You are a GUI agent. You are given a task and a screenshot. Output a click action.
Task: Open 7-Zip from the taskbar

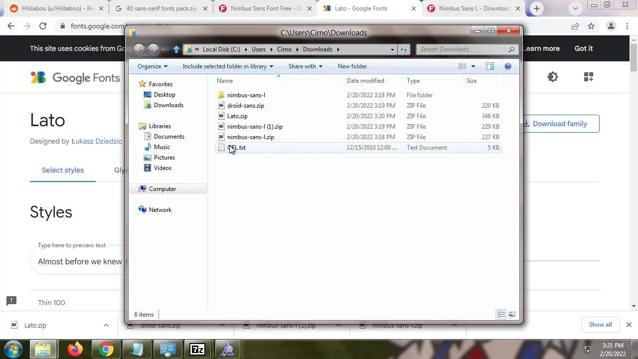197,350
